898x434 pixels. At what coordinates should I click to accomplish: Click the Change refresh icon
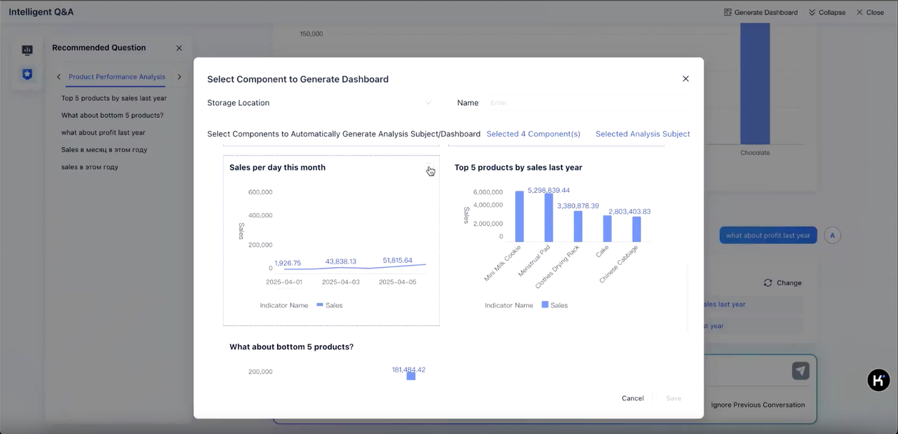pyautogui.click(x=768, y=283)
